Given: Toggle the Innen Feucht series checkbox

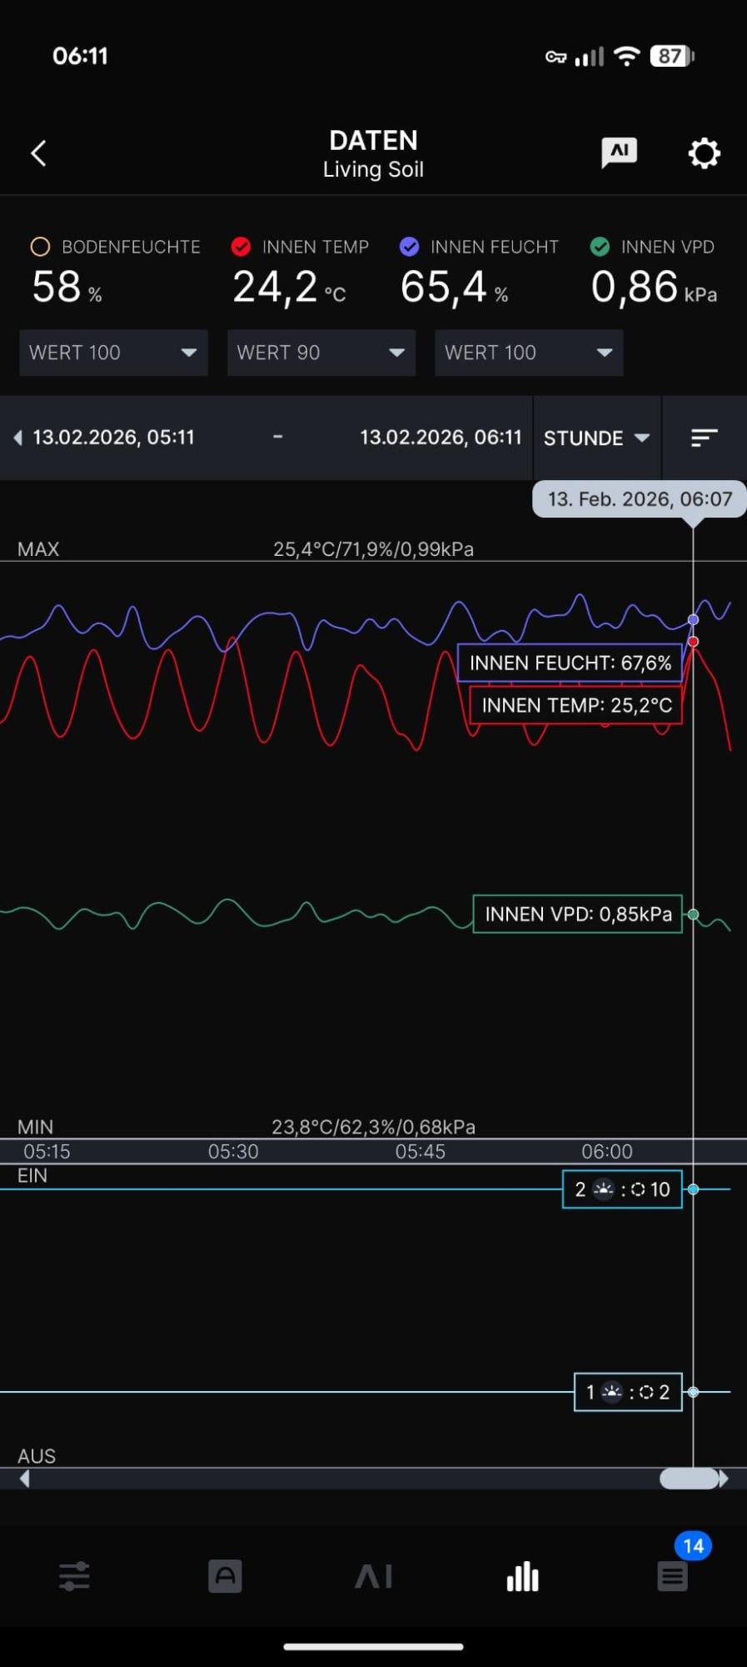Looking at the screenshot, I should tap(409, 247).
